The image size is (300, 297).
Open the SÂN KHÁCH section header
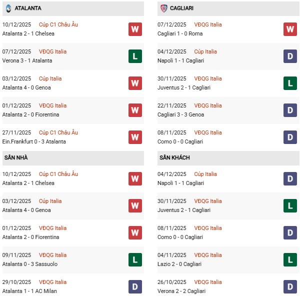(174, 158)
